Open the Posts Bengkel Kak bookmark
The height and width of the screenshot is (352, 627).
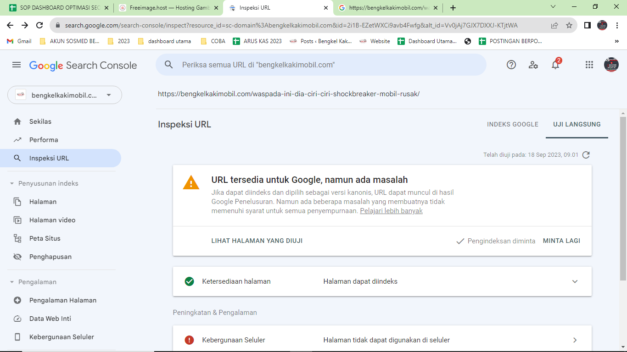321,41
